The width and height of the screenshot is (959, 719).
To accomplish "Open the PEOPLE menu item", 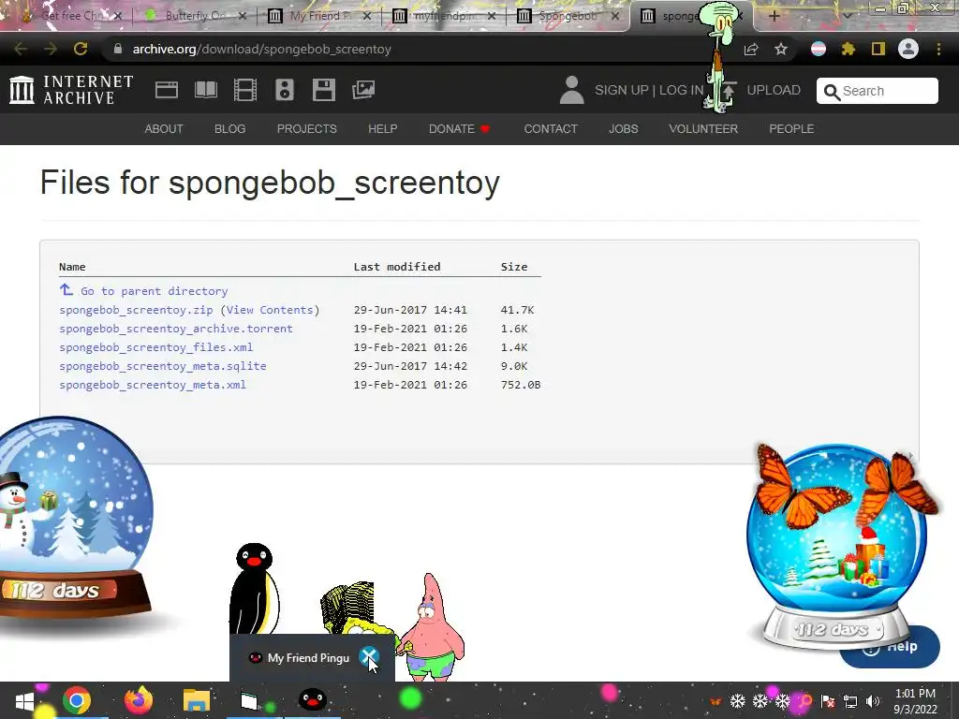I will coord(791,129).
